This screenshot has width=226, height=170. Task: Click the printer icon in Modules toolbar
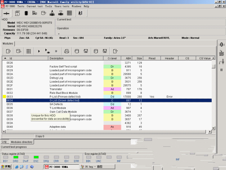pyautogui.click(x=67, y=51)
